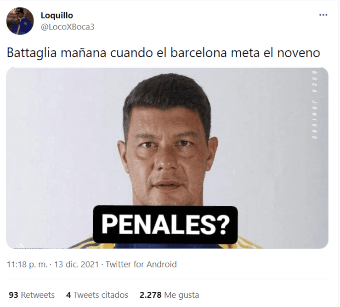The image size is (340, 307).
Task: Click the @LocoXBoca3 handle
Action: pyautogui.click(x=68, y=27)
